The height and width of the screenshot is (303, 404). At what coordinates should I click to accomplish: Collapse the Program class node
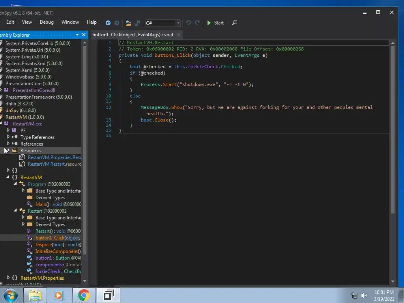click(x=15, y=184)
